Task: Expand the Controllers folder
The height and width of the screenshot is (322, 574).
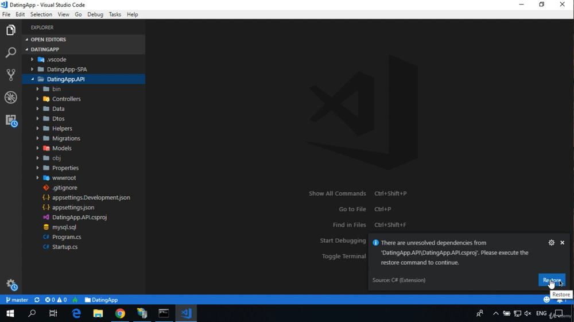Action: tap(83, 99)
